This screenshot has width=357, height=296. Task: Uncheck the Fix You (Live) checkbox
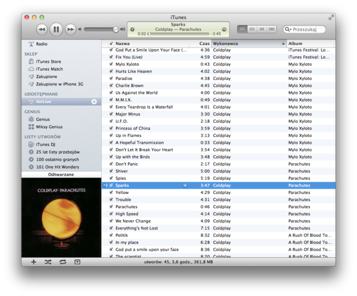coord(111,57)
